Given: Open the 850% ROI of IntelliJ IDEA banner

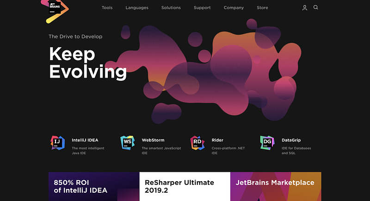Looking at the screenshot, I should click(94, 186).
